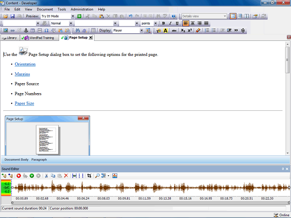Increase the paragraph indent
This screenshot has width=291, height=218.
[229, 30]
